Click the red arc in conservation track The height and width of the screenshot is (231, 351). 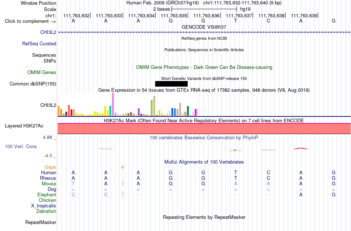[x=301, y=148]
